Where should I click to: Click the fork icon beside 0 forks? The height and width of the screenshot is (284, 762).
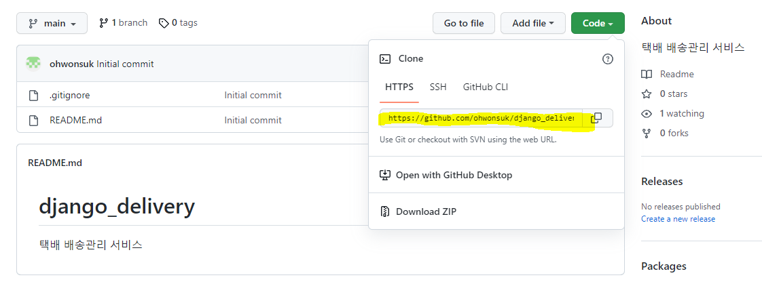(x=647, y=134)
